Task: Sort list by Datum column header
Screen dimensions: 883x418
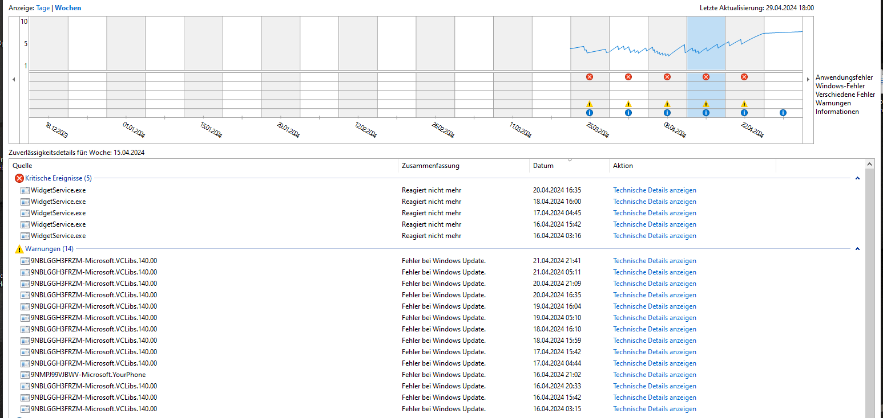Action: coord(569,166)
